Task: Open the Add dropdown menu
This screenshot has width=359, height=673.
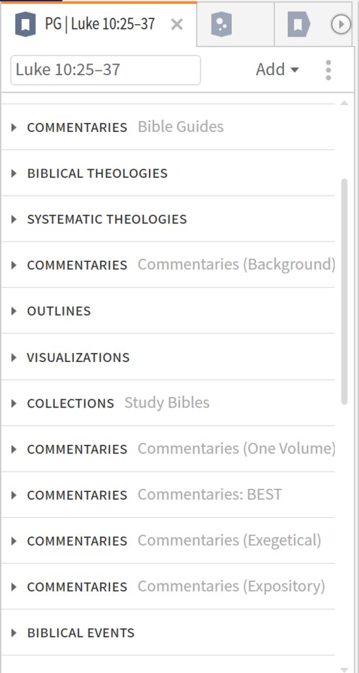Action: pyautogui.click(x=277, y=69)
